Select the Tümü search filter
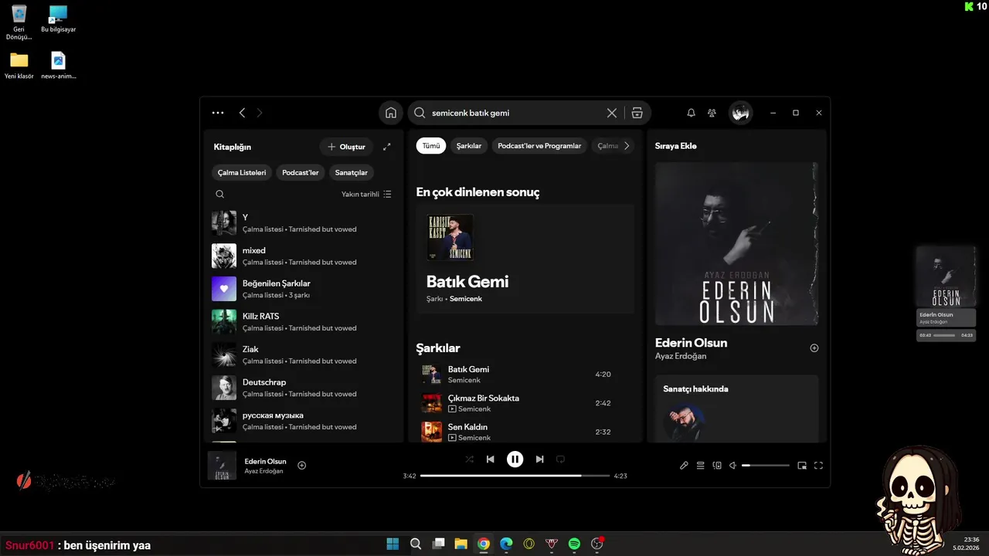Screen dimensions: 989x556 431,145
